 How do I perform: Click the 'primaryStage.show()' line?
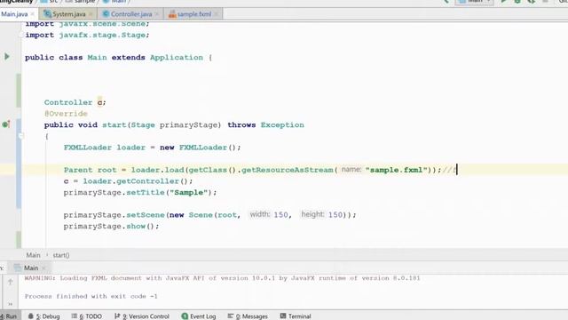[x=111, y=226]
